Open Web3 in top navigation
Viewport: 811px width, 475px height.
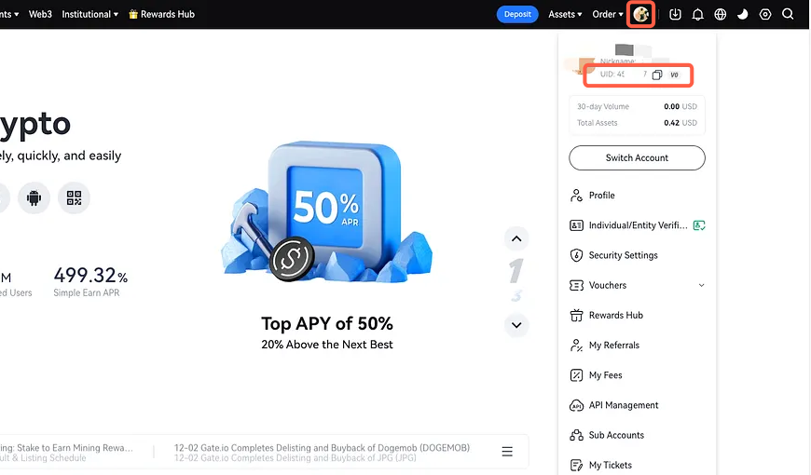point(40,15)
